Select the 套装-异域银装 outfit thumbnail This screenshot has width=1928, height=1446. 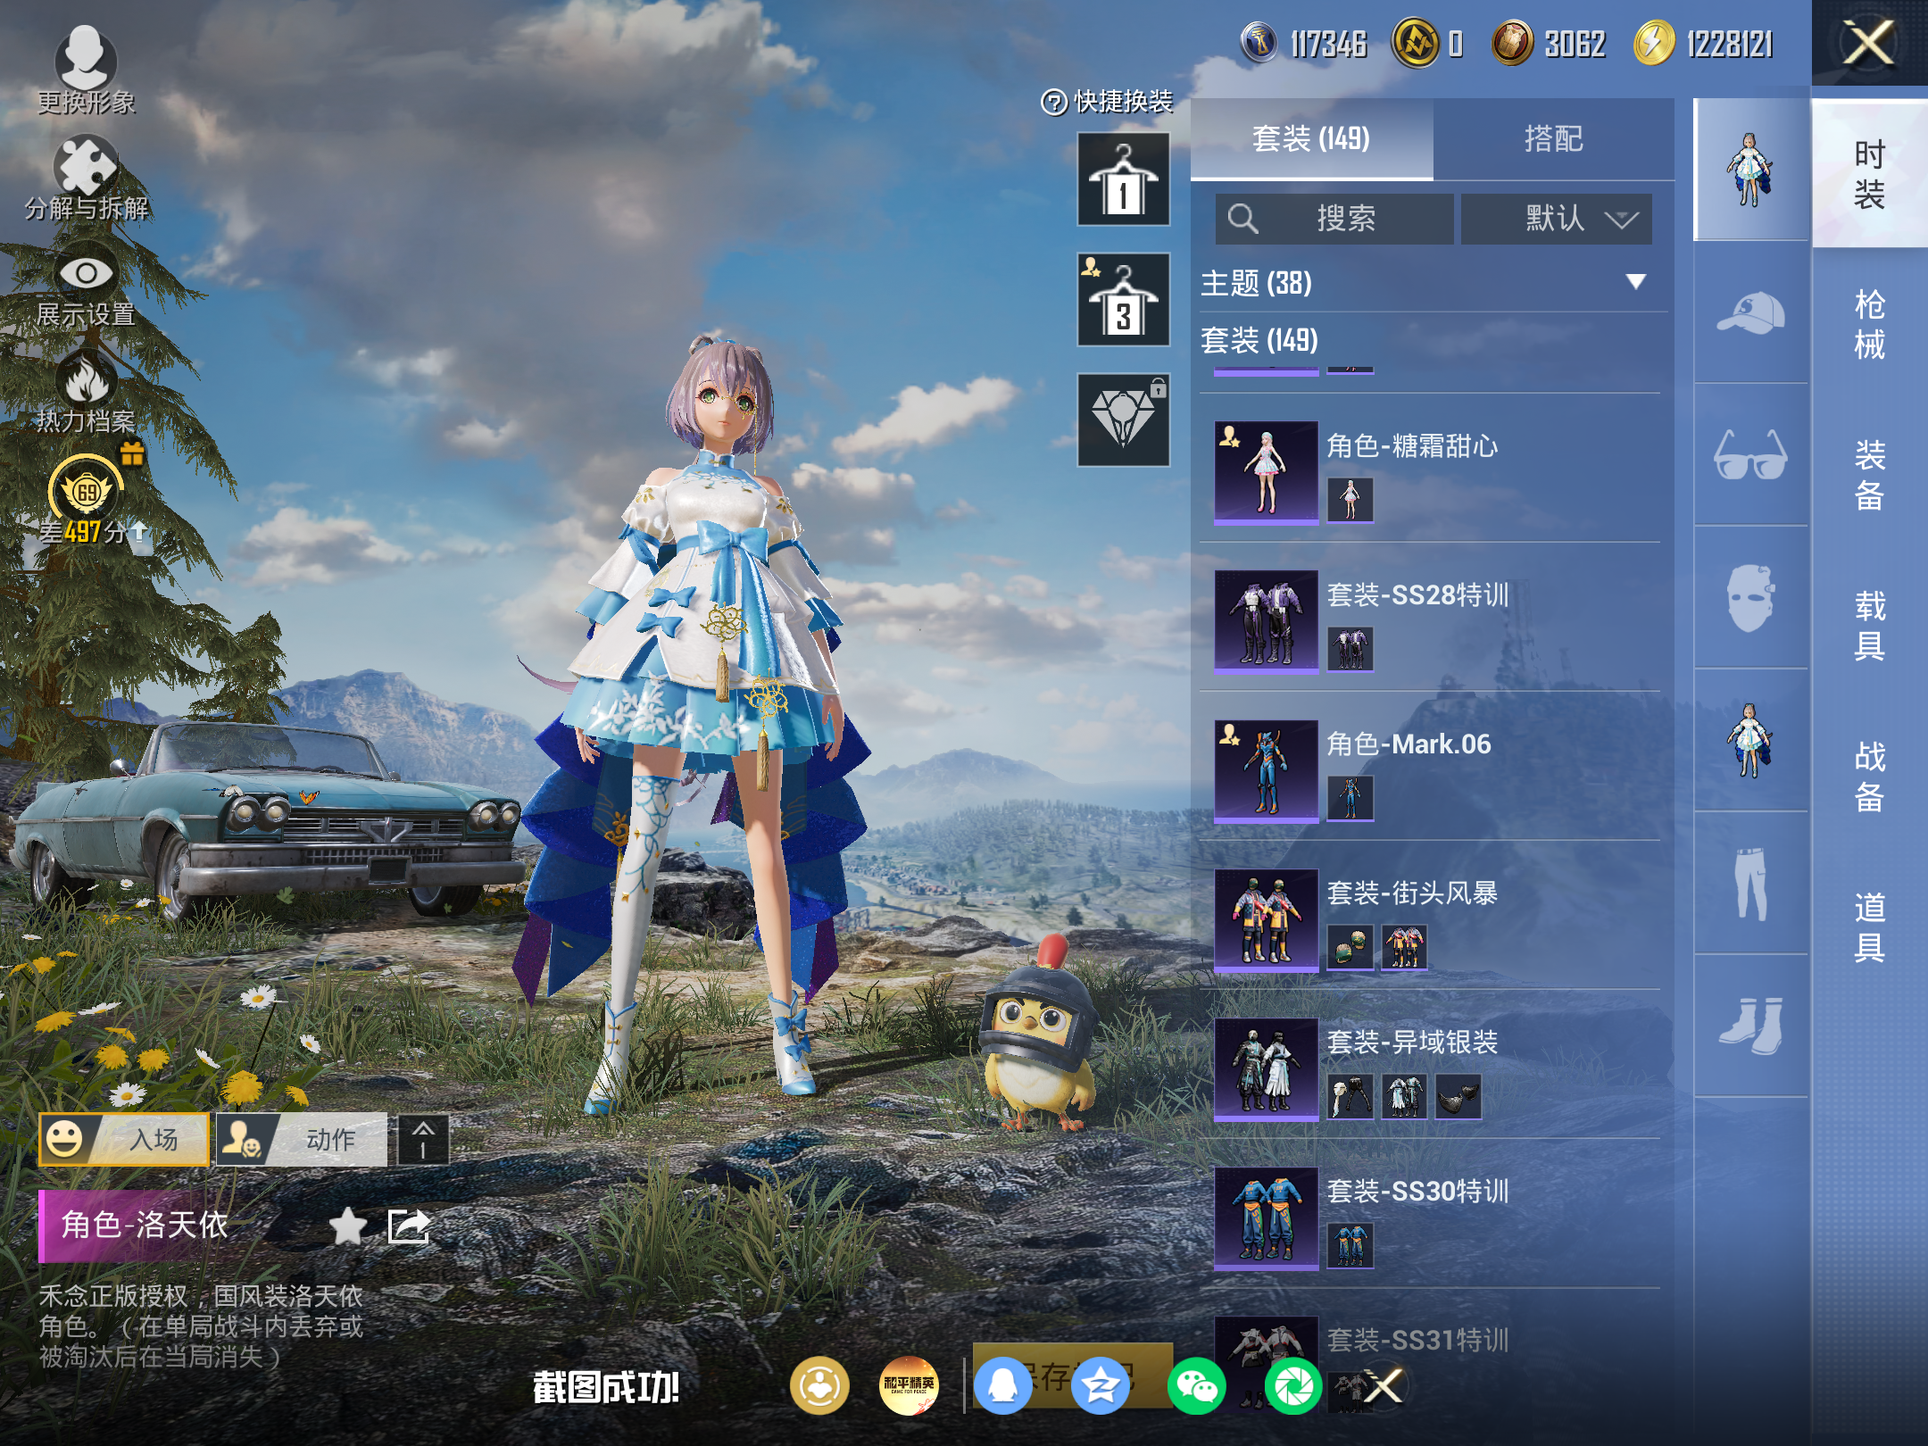pos(1266,1068)
